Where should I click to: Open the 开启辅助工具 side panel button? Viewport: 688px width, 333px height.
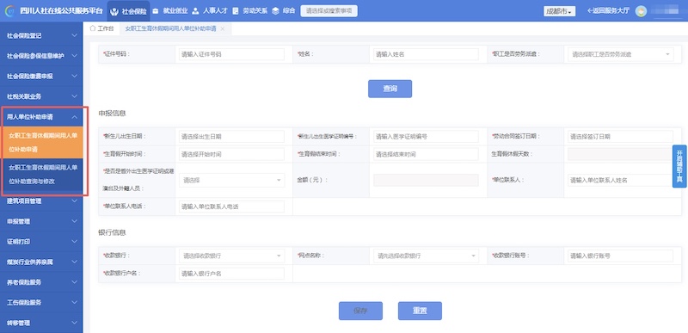pyautogui.click(x=679, y=166)
